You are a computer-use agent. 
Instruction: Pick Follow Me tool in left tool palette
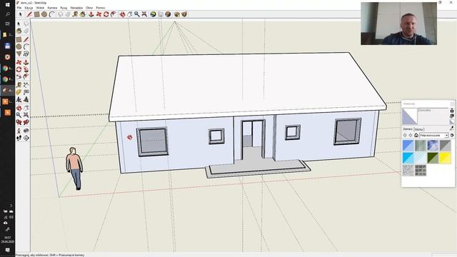[26, 69]
